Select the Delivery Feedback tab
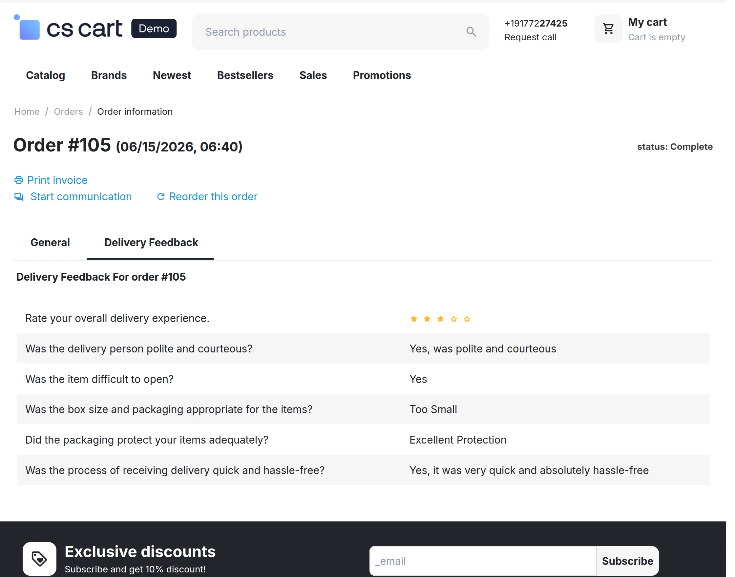This screenshot has height=577, width=735. (x=151, y=243)
